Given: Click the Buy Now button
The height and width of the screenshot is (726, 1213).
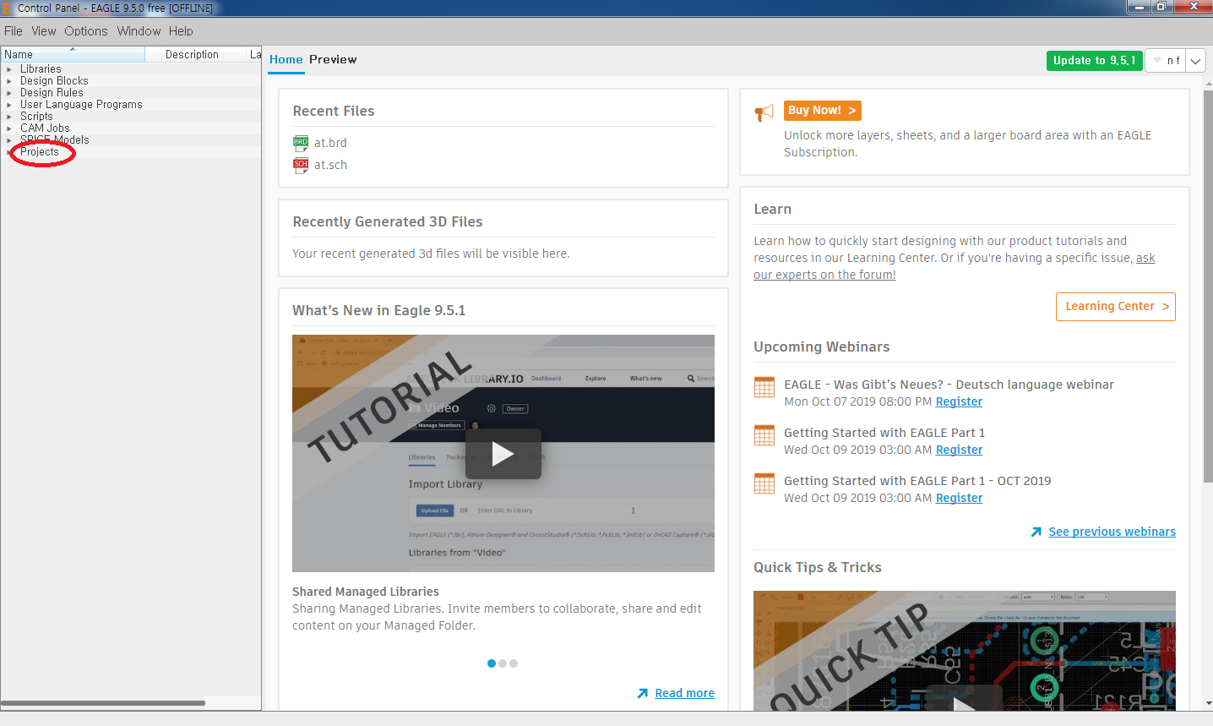Looking at the screenshot, I should (822, 111).
